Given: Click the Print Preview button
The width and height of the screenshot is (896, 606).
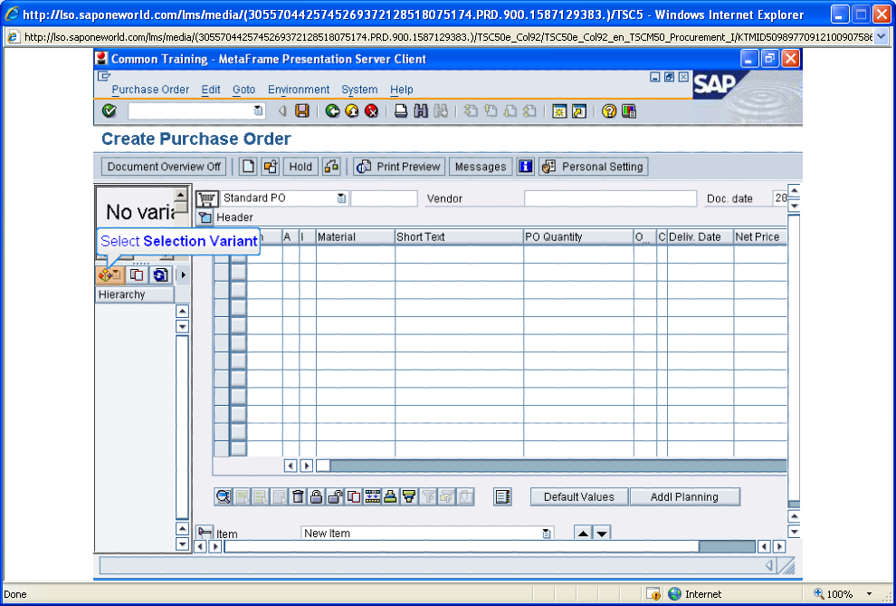Looking at the screenshot, I should pyautogui.click(x=399, y=167).
